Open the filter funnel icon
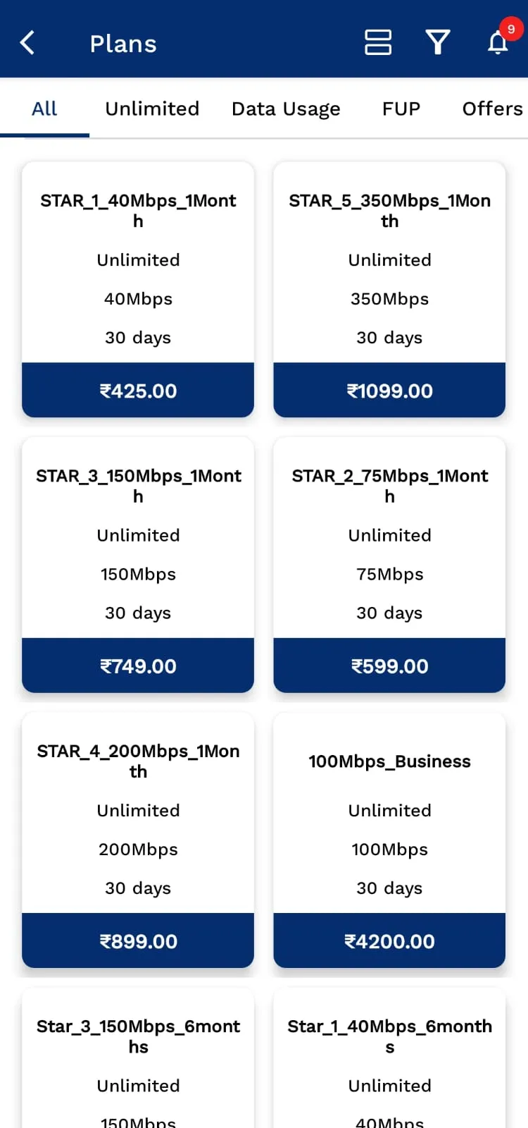 coord(438,42)
